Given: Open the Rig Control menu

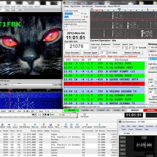Looking at the screenshot, I should pyautogui.click(x=75, y=6).
